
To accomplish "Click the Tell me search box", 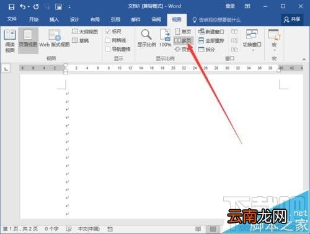I will (216, 20).
